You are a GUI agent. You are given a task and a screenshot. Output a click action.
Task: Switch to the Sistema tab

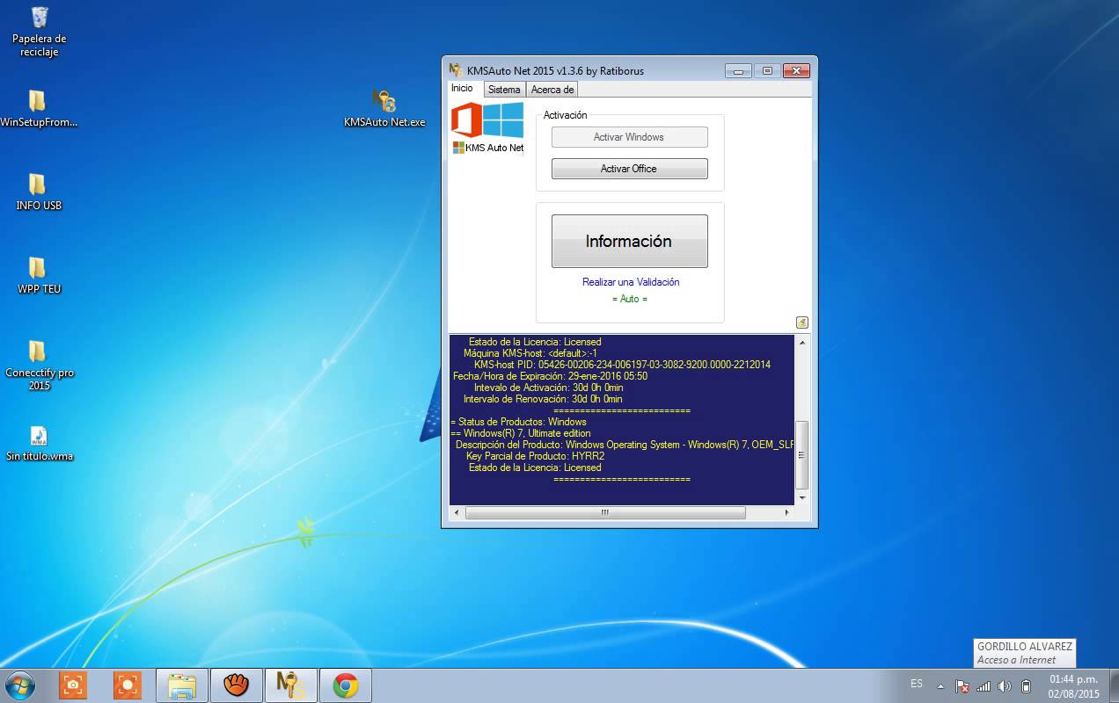point(504,90)
